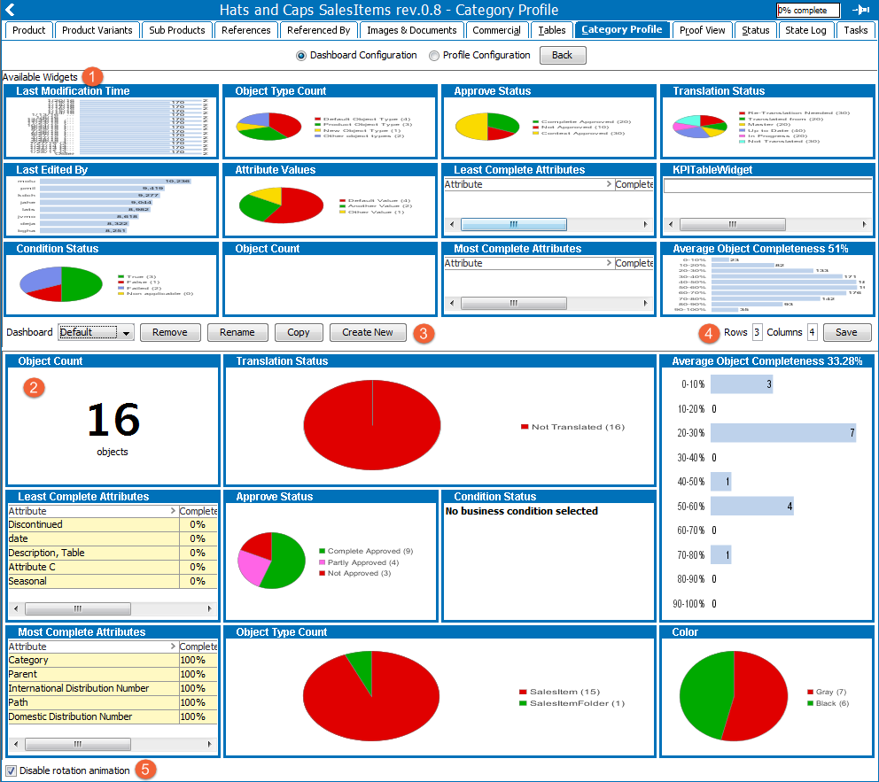Screen dimensions: 879x782
Task: Open the Product Variants tab
Action: click(97, 29)
